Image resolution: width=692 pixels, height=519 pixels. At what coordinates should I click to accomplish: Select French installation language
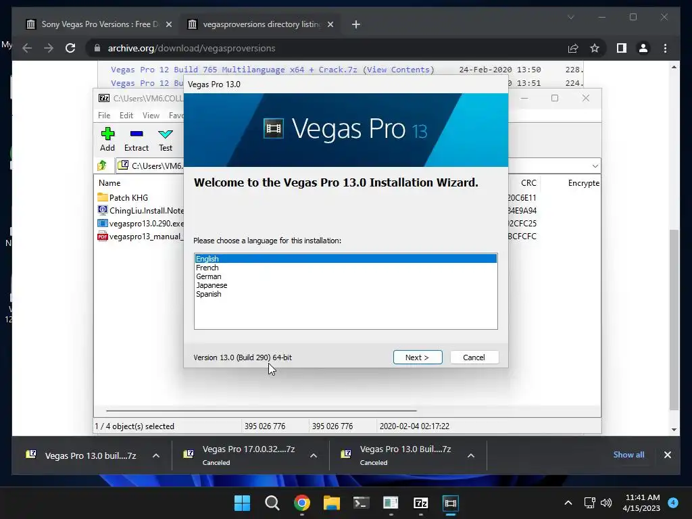(345, 268)
